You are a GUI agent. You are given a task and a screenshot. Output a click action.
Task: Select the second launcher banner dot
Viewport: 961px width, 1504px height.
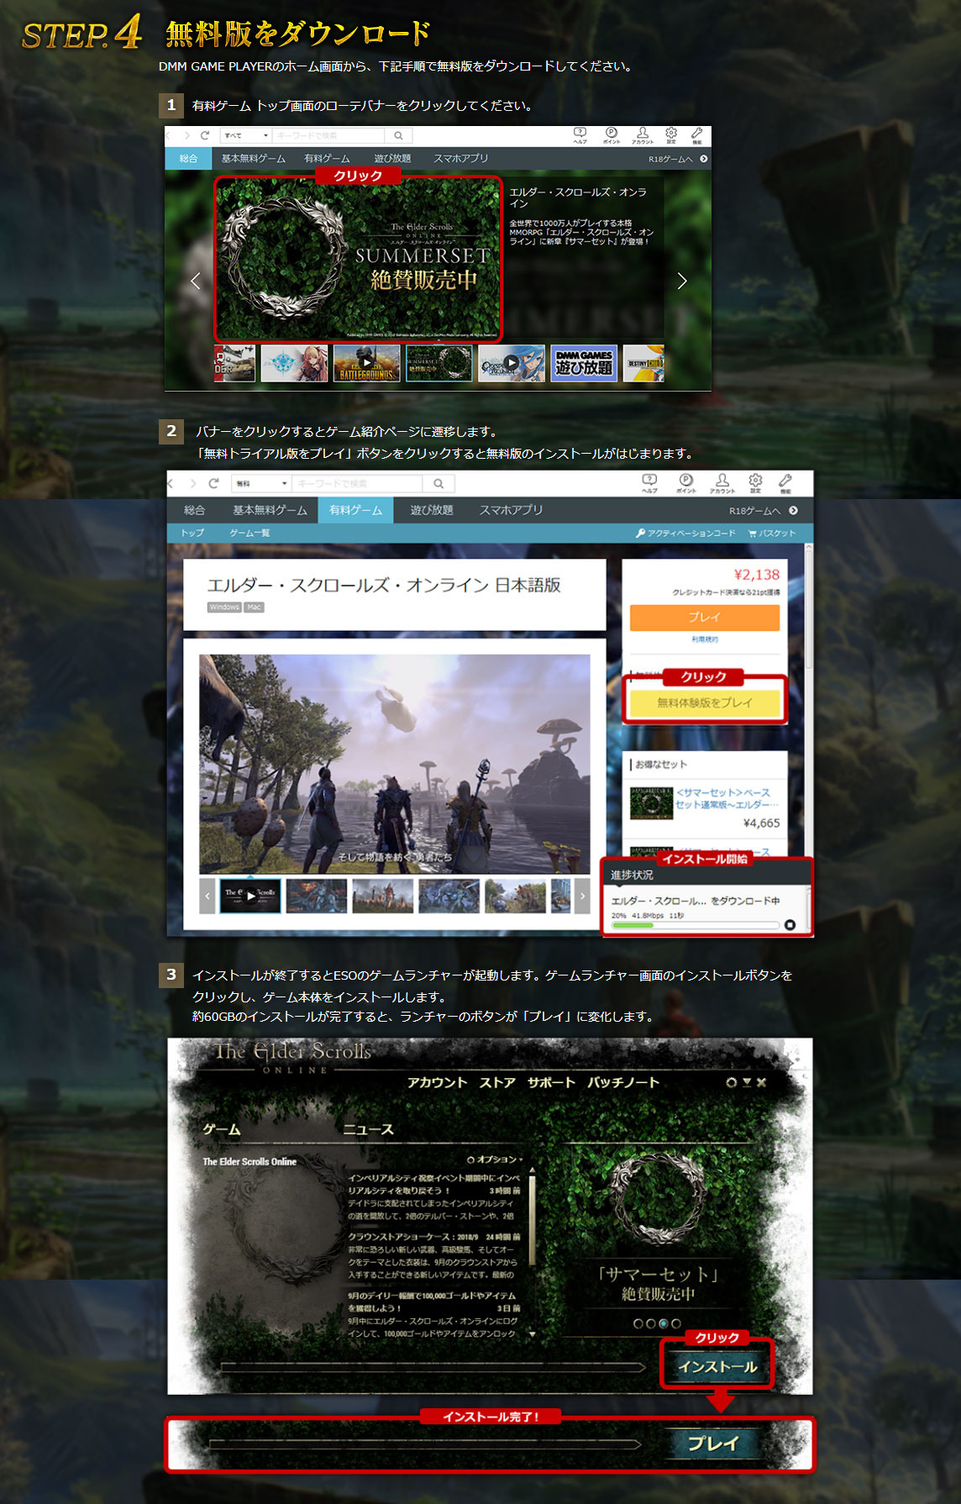651,1323
